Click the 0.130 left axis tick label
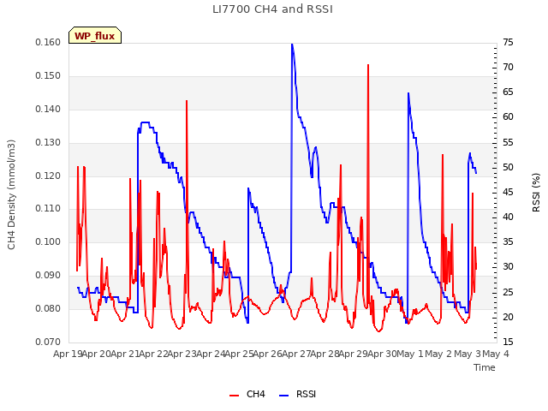548x411 pixels. coord(48,142)
